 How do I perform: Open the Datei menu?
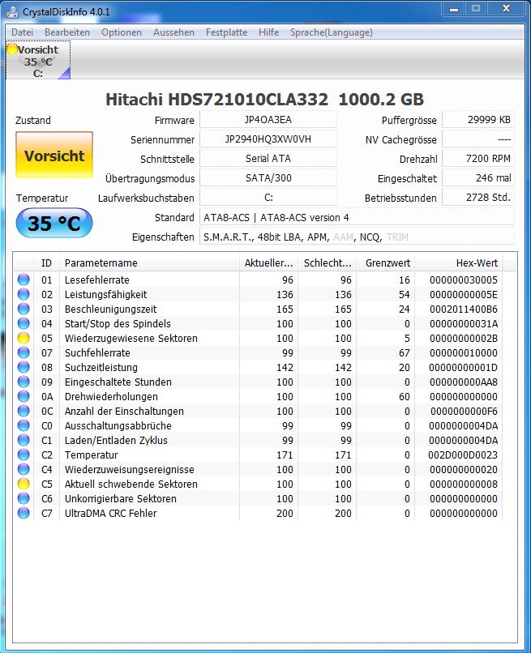(22, 32)
